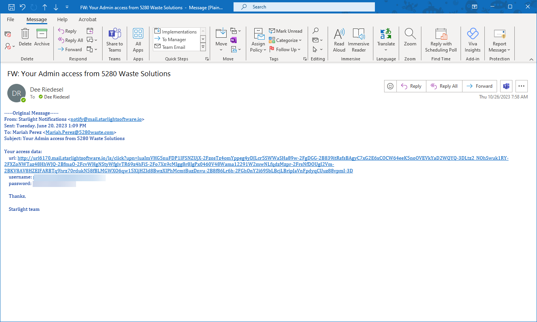Open the File menu tab
This screenshot has height=322, width=537.
tap(10, 19)
